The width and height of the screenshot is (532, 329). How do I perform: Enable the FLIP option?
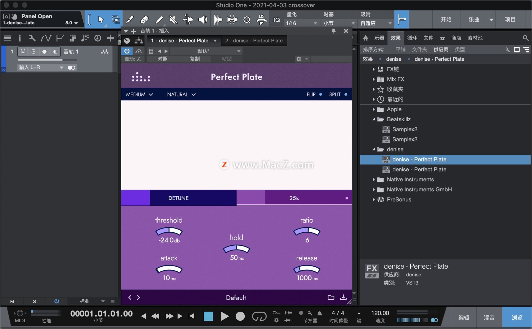pyautogui.click(x=314, y=94)
